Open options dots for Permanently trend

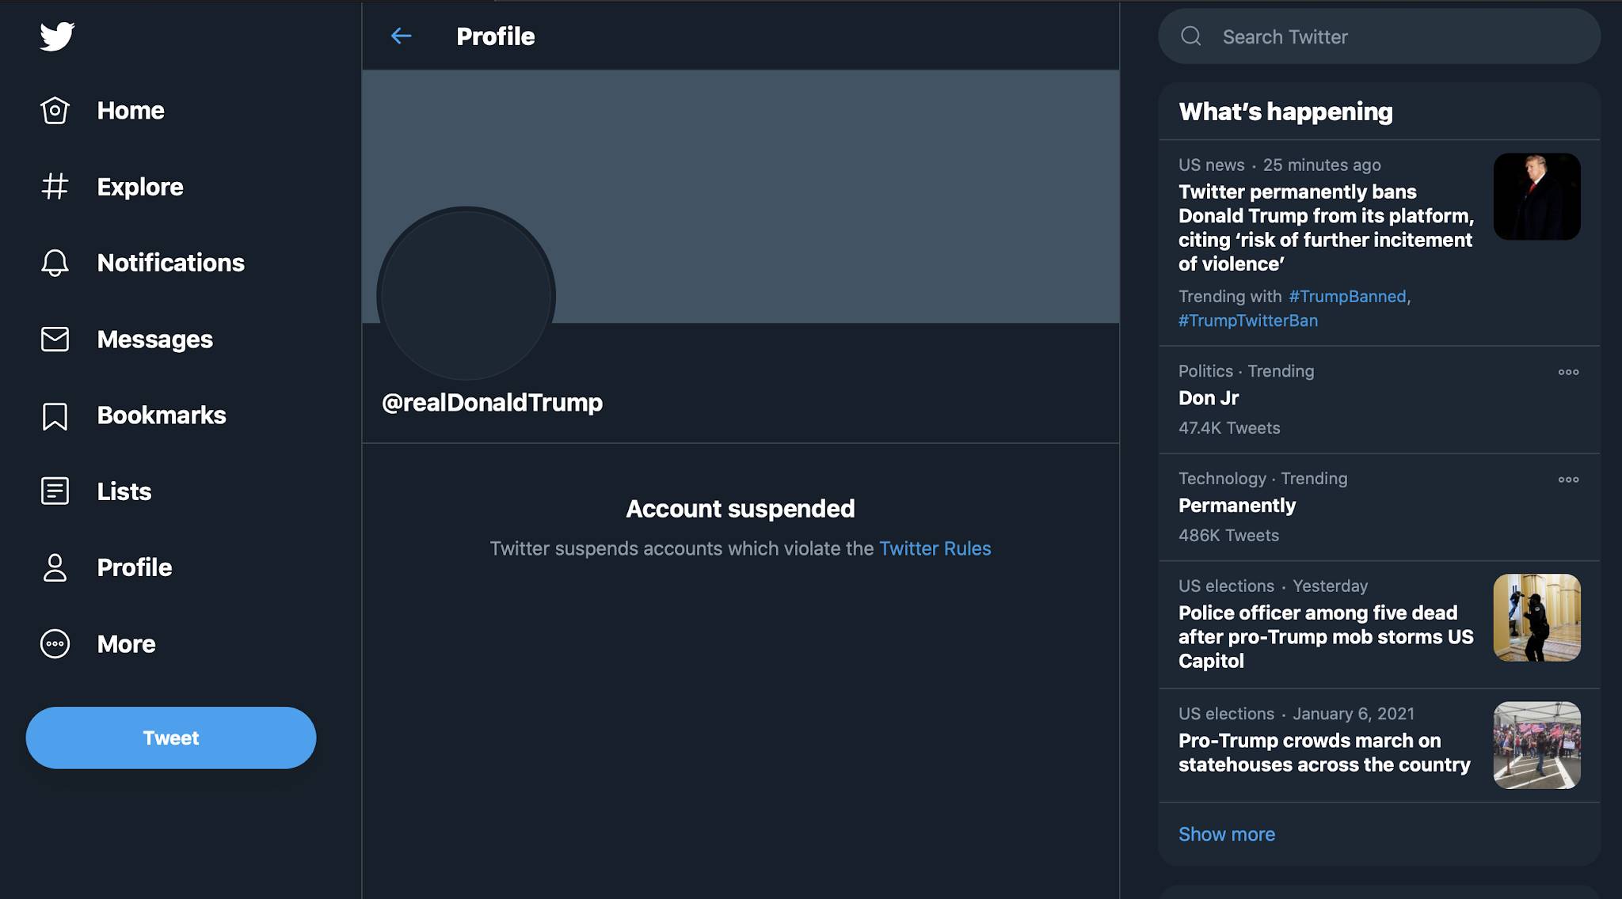[x=1568, y=480]
